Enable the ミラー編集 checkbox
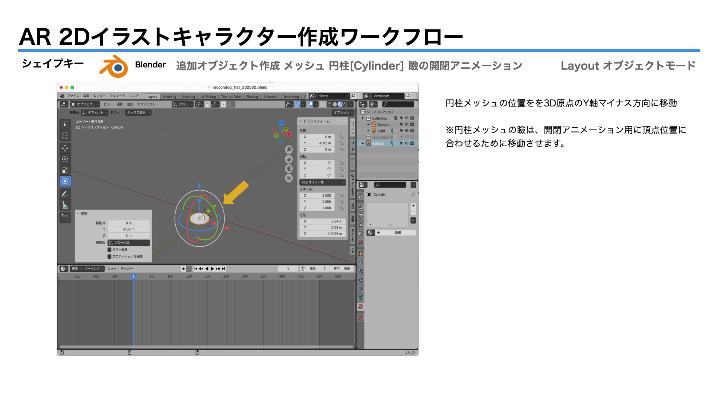The height and width of the screenshot is (402, 715). click(109, 250)
